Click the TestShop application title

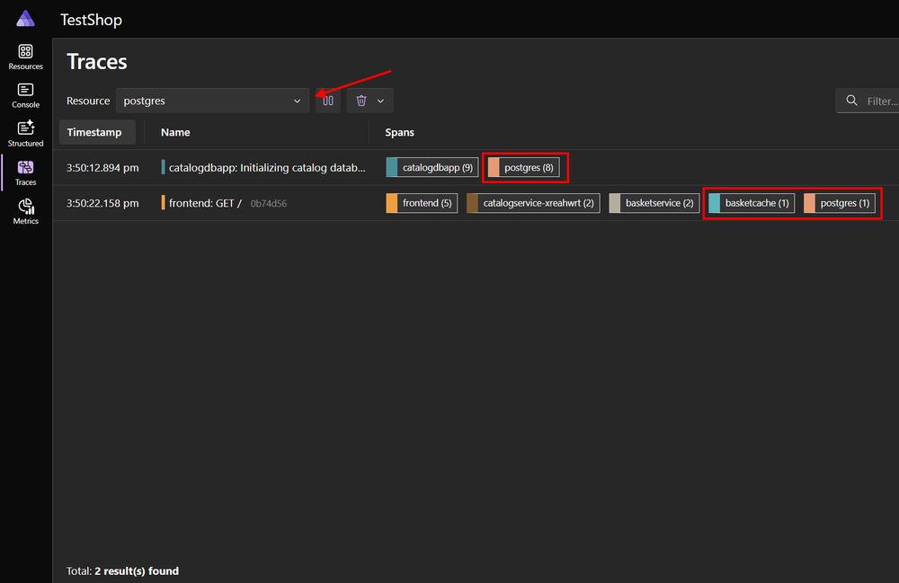(91, 20)
